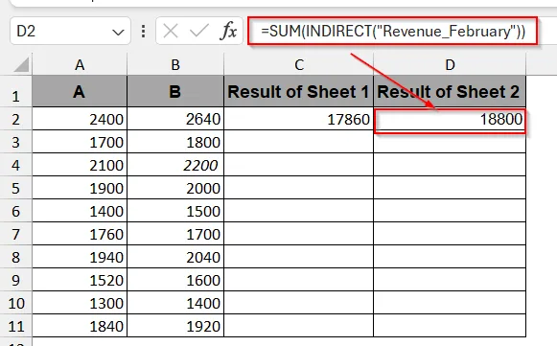Select cell with value 1600
557x346 pixels.
(x=175, y=280)
